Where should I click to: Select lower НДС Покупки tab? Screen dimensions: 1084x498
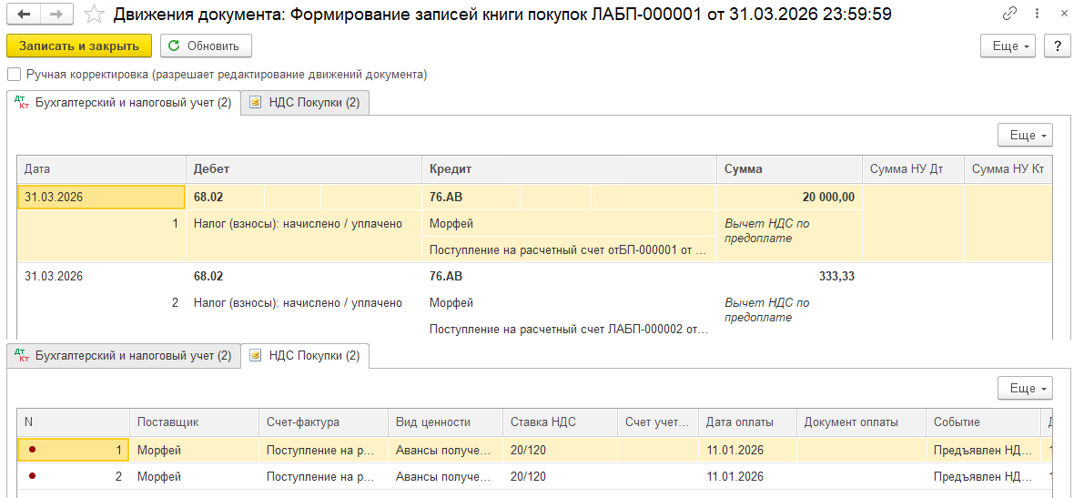(305, 355)
